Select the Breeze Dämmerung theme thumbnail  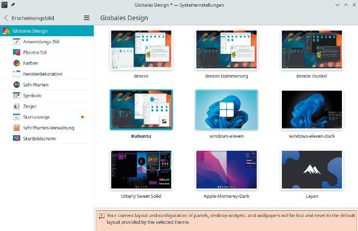tap(226, 50)
